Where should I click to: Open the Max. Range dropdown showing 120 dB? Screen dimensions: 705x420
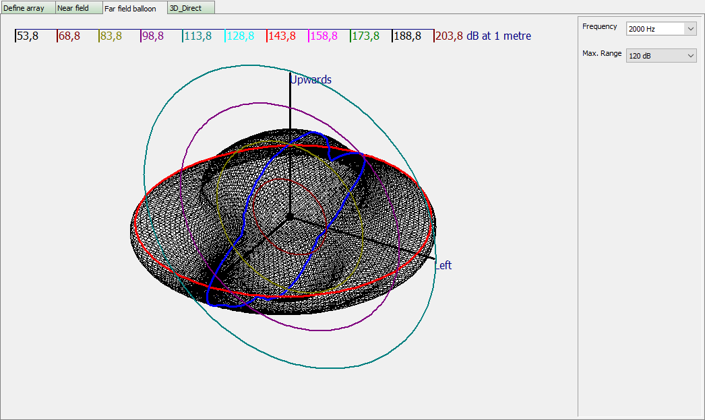pyautogui.click(x=661, y=56)
